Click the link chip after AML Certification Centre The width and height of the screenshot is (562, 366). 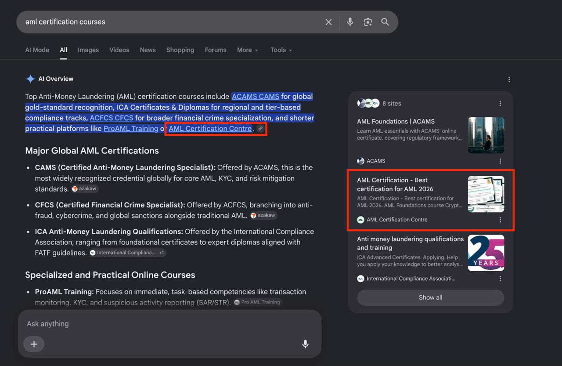tap(260, 129)
